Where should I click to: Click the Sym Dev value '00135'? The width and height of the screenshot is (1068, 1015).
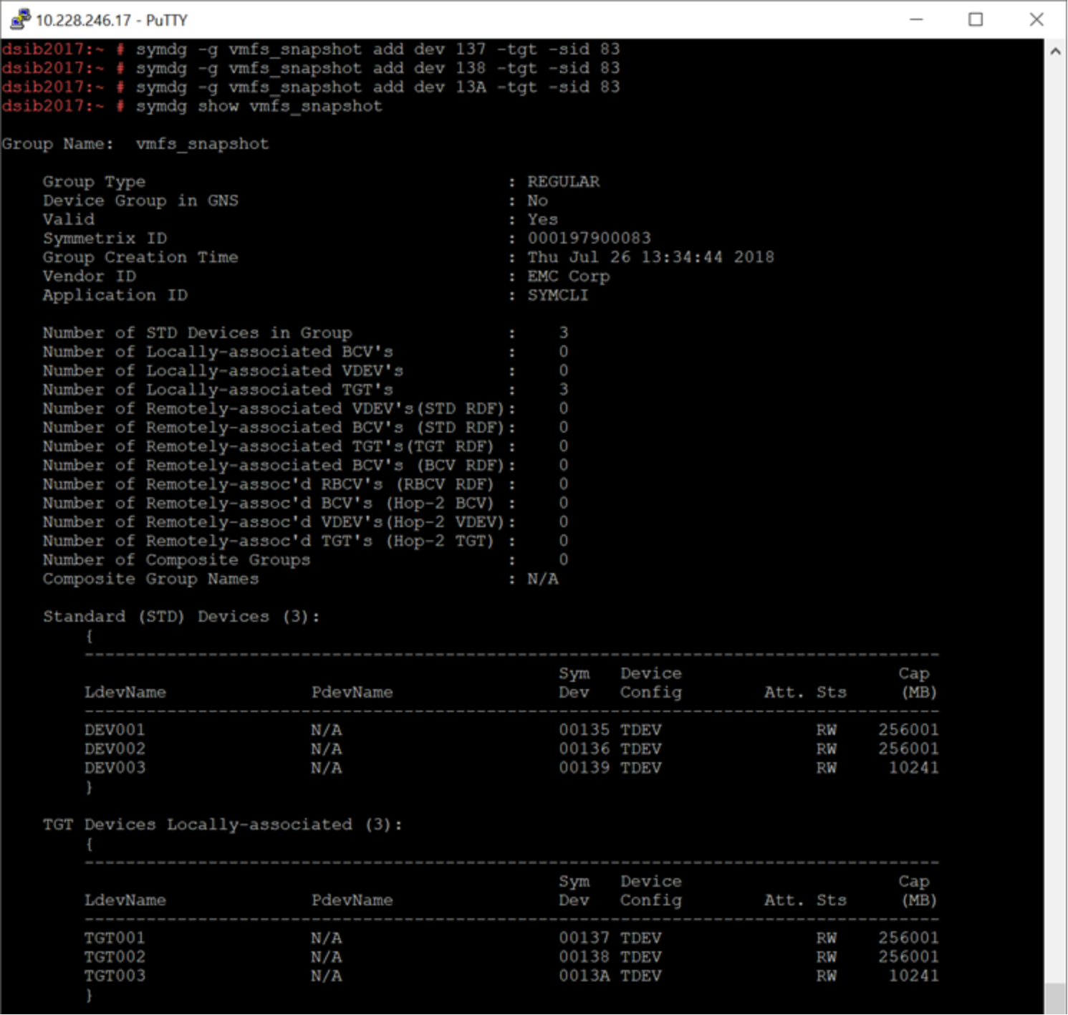(x=584, y=730)
